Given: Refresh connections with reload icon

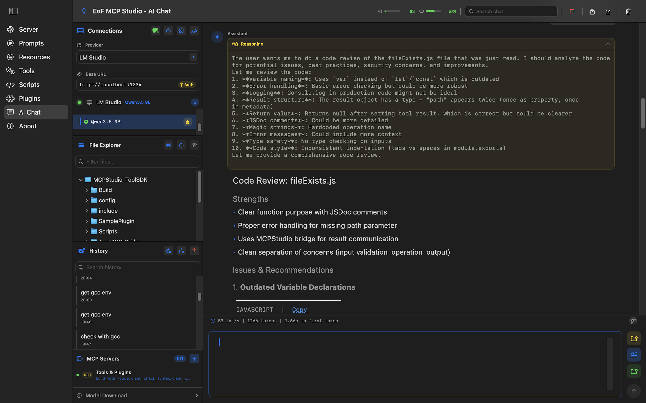Looking at the screenshot, I should (x=169, y=31).
